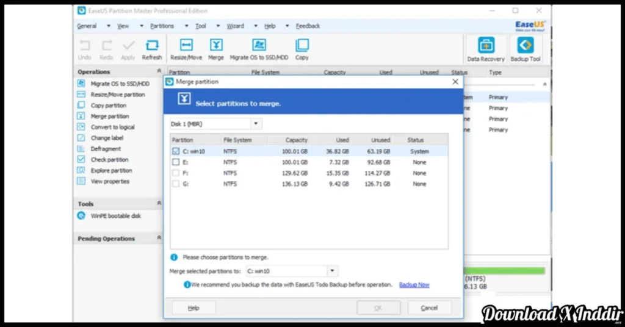
Task: Click Explore partition sidebar icon
Action: [x=81, y=170]
